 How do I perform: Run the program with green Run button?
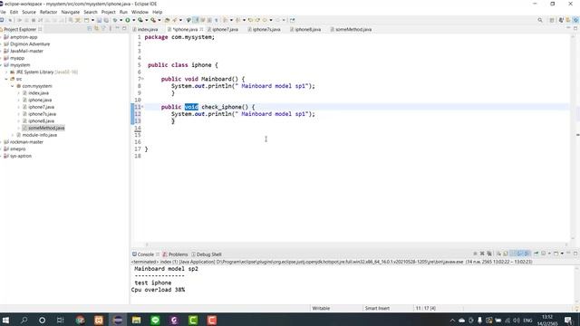(128, 20)
